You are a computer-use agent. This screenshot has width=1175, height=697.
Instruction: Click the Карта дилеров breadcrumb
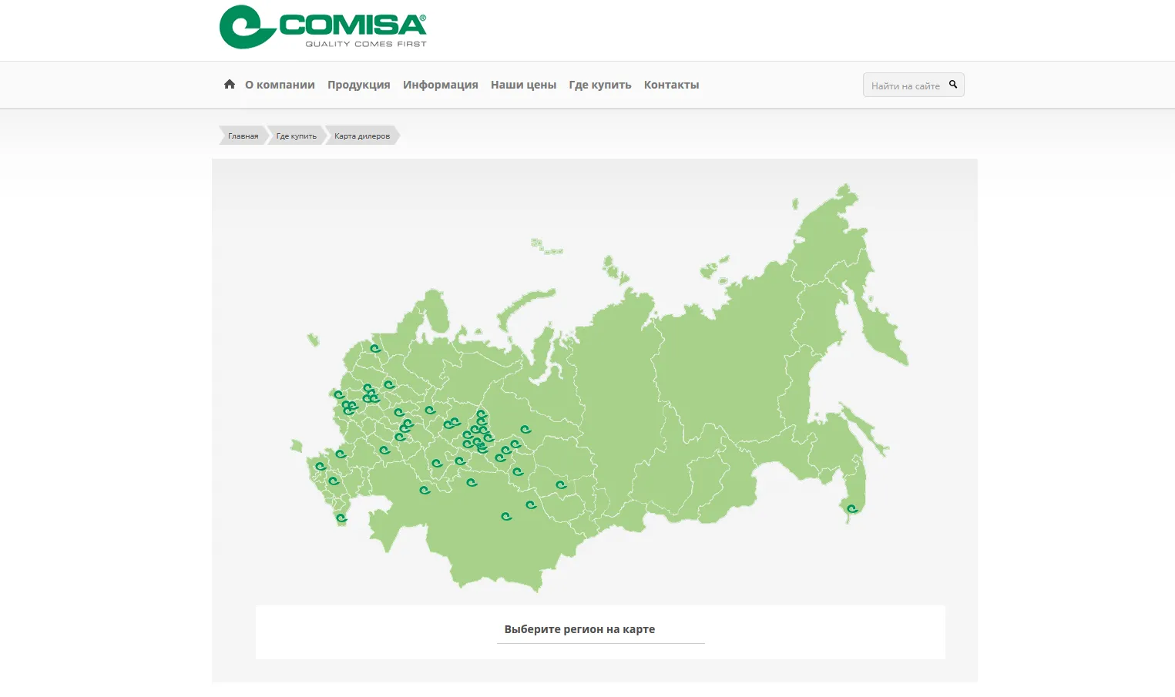tap(362, 136)
